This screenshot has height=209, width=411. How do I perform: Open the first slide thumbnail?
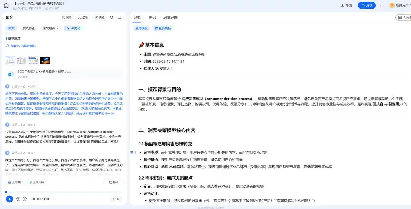10,60
